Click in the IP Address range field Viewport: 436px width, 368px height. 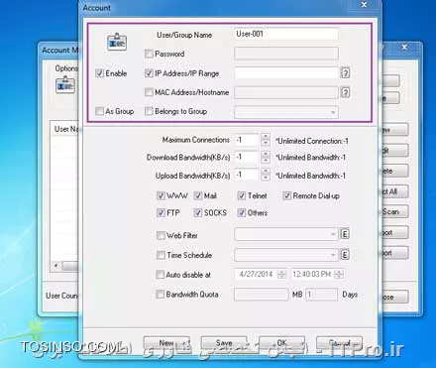[286, 73]
